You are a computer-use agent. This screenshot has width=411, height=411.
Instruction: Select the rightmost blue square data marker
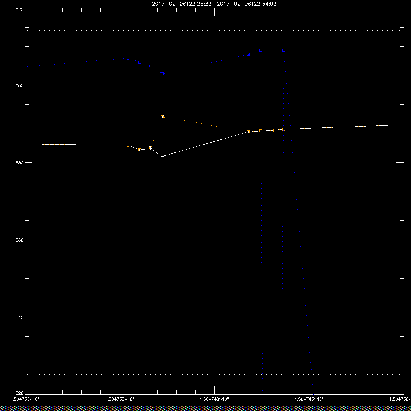[x=284, y=50]
